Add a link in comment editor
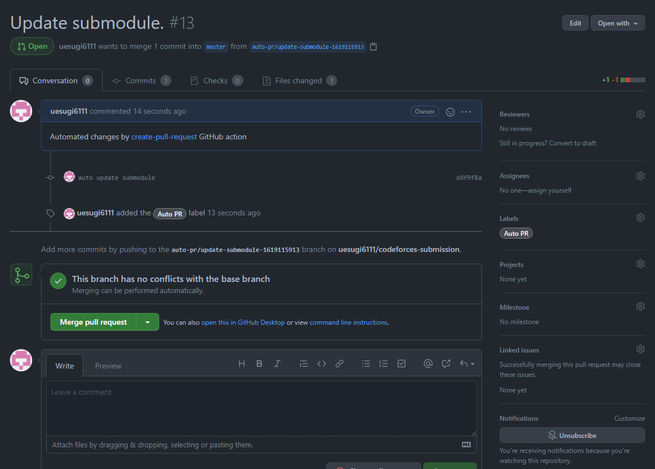 click(339, 364)
